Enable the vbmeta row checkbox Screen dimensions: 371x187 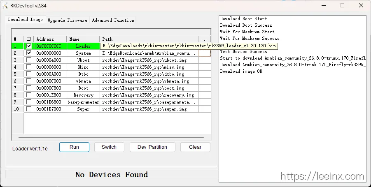click(29, 81)
